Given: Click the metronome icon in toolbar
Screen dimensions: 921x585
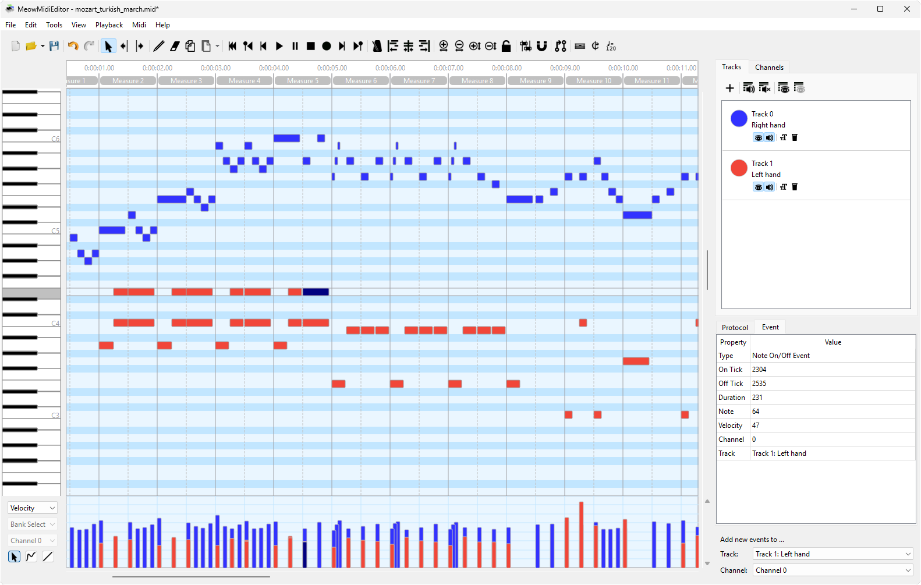Looking at the screenshot, I should coord(377,47).
